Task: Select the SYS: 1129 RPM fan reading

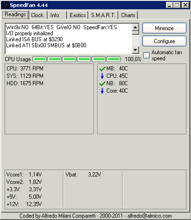Action: [25, 76]
